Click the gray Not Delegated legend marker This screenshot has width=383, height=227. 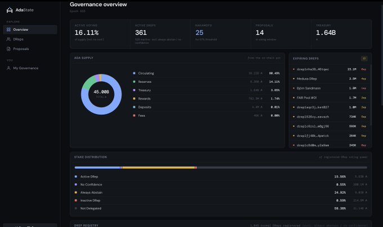pyautogui.click(x=75, y=208)
